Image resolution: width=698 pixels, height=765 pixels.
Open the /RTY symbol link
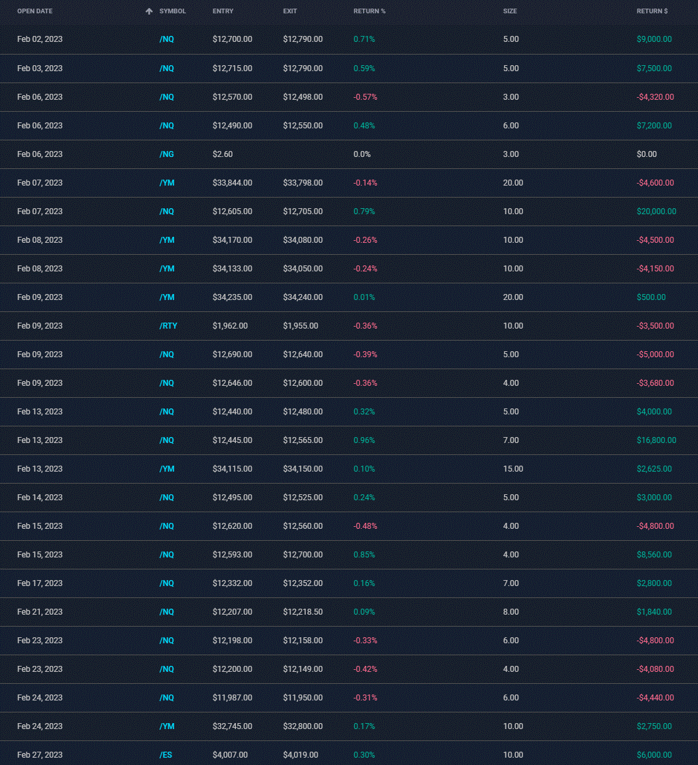168,326
